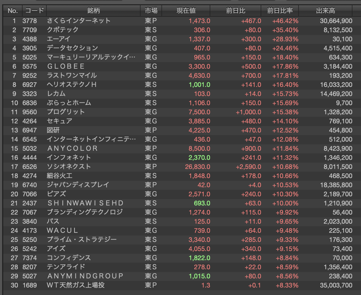The image size is (361, 295).
Task: Sort by the No. column header
Action: tap(13, 11)
